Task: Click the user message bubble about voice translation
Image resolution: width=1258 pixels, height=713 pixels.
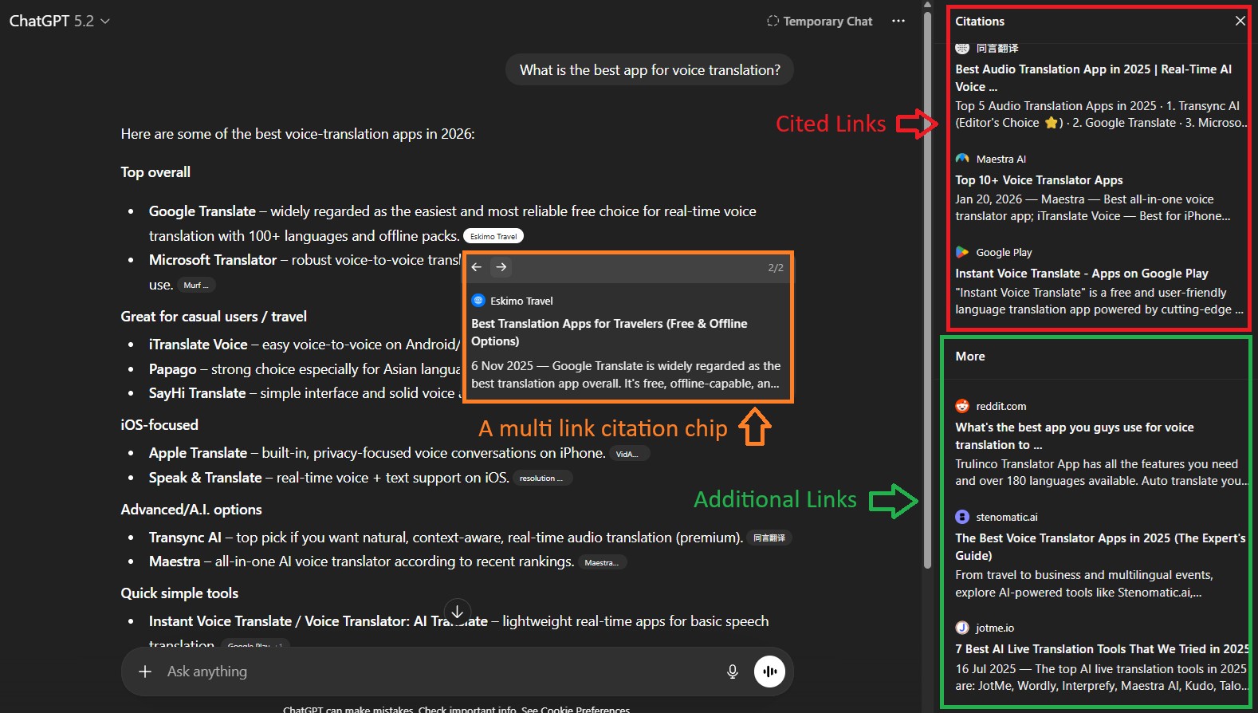Action: tap(650, 70)
